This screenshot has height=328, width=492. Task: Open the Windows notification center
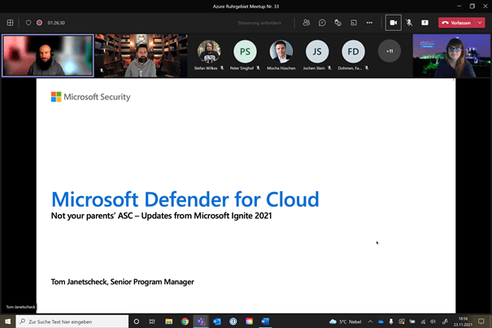click(481, 321)
